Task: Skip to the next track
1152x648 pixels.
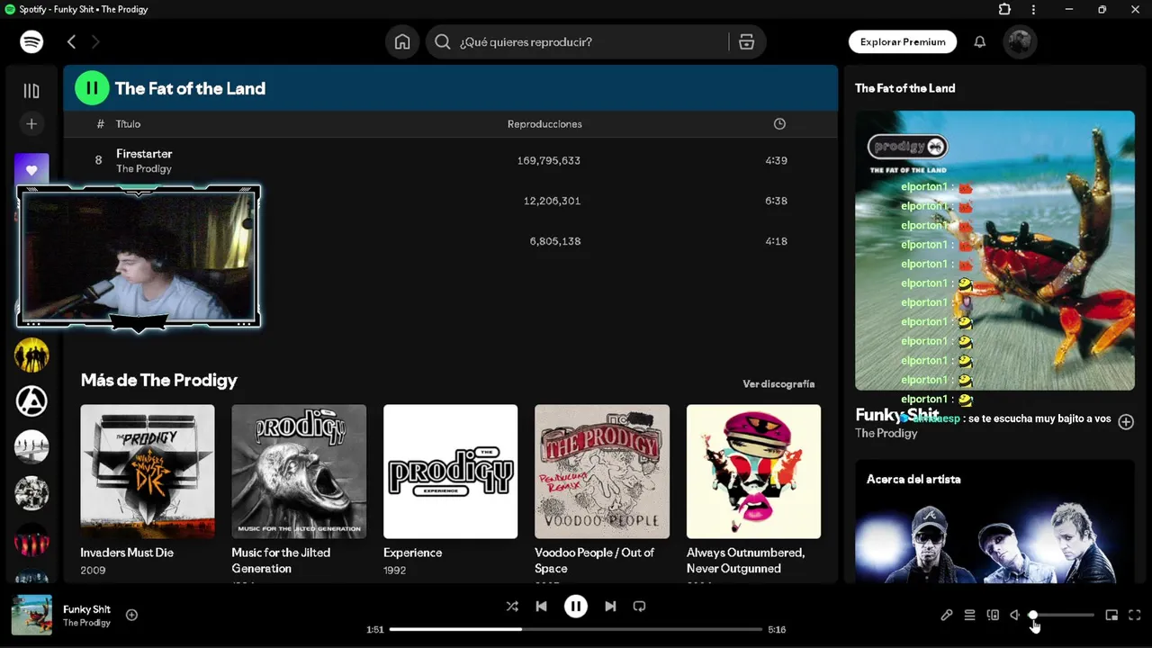Action: coord(610,607)
